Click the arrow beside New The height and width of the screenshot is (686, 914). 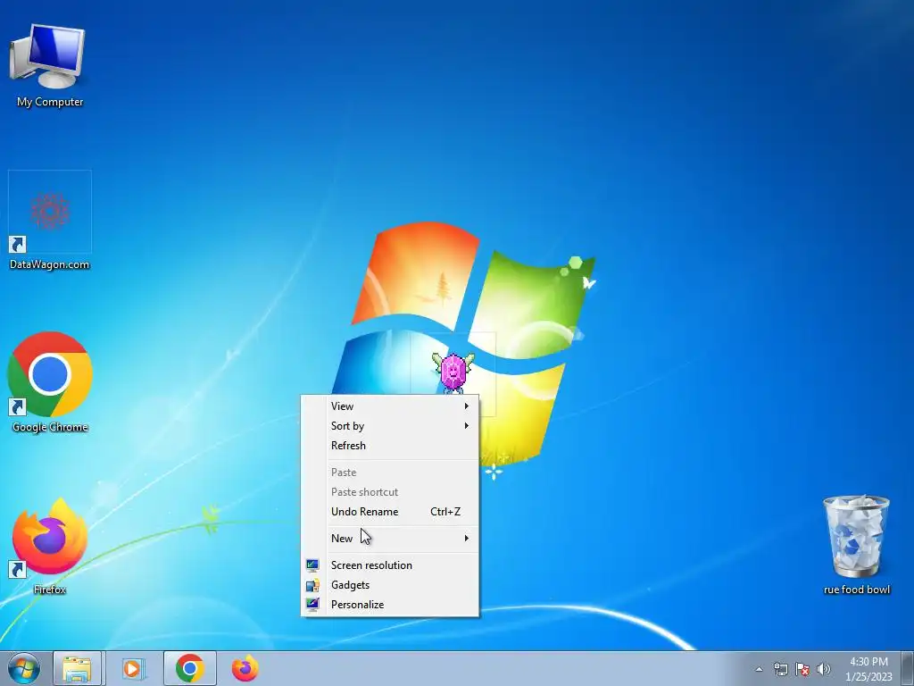tap(466, 539)
